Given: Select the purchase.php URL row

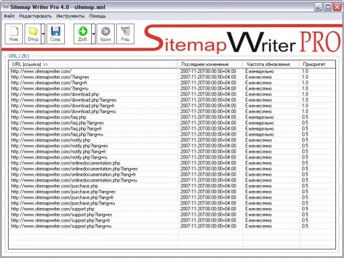Looking at the screenshot, I should [x=173, y=186].
